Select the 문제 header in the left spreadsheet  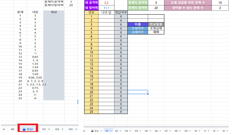point(20,12)
